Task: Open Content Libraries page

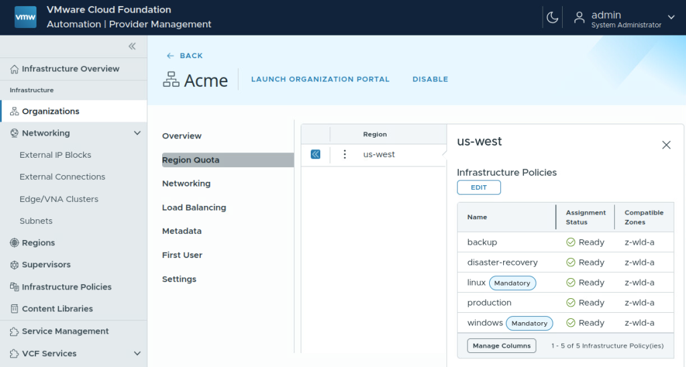Action: click(x=58, y=309)
